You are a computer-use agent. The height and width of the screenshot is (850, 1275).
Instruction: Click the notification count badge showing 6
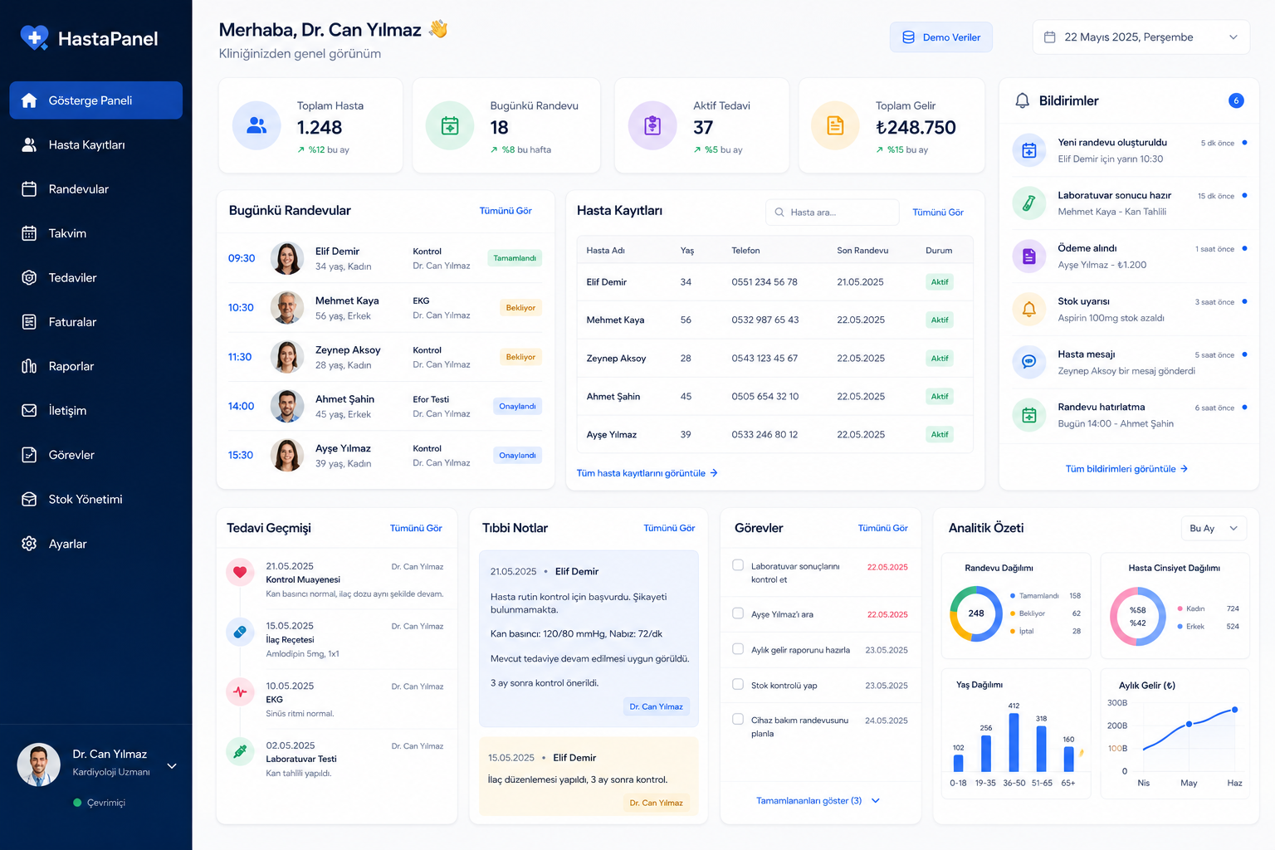(1236, 100)
